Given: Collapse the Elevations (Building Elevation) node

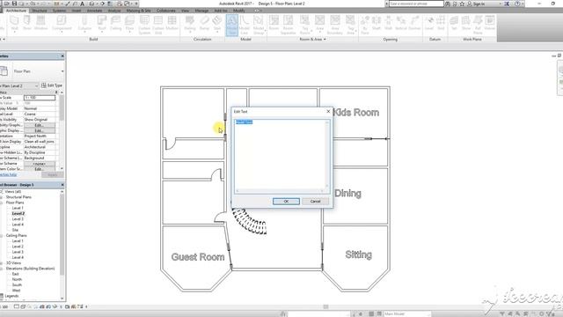Looking at the screenshot, I should coord(2,269).
